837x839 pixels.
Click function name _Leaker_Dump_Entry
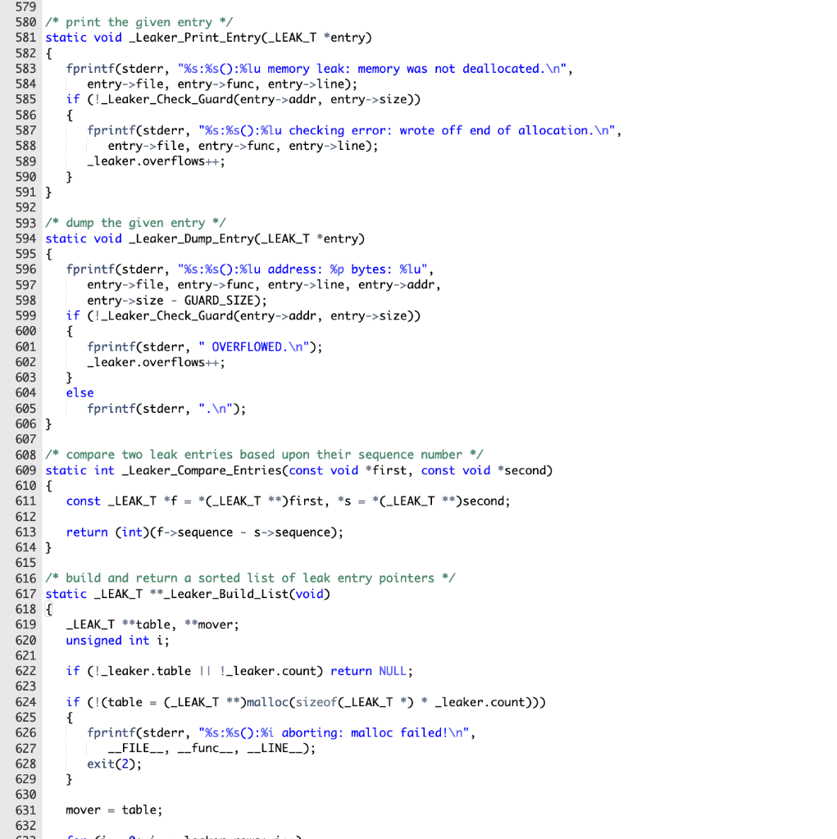tap(191, 238)
